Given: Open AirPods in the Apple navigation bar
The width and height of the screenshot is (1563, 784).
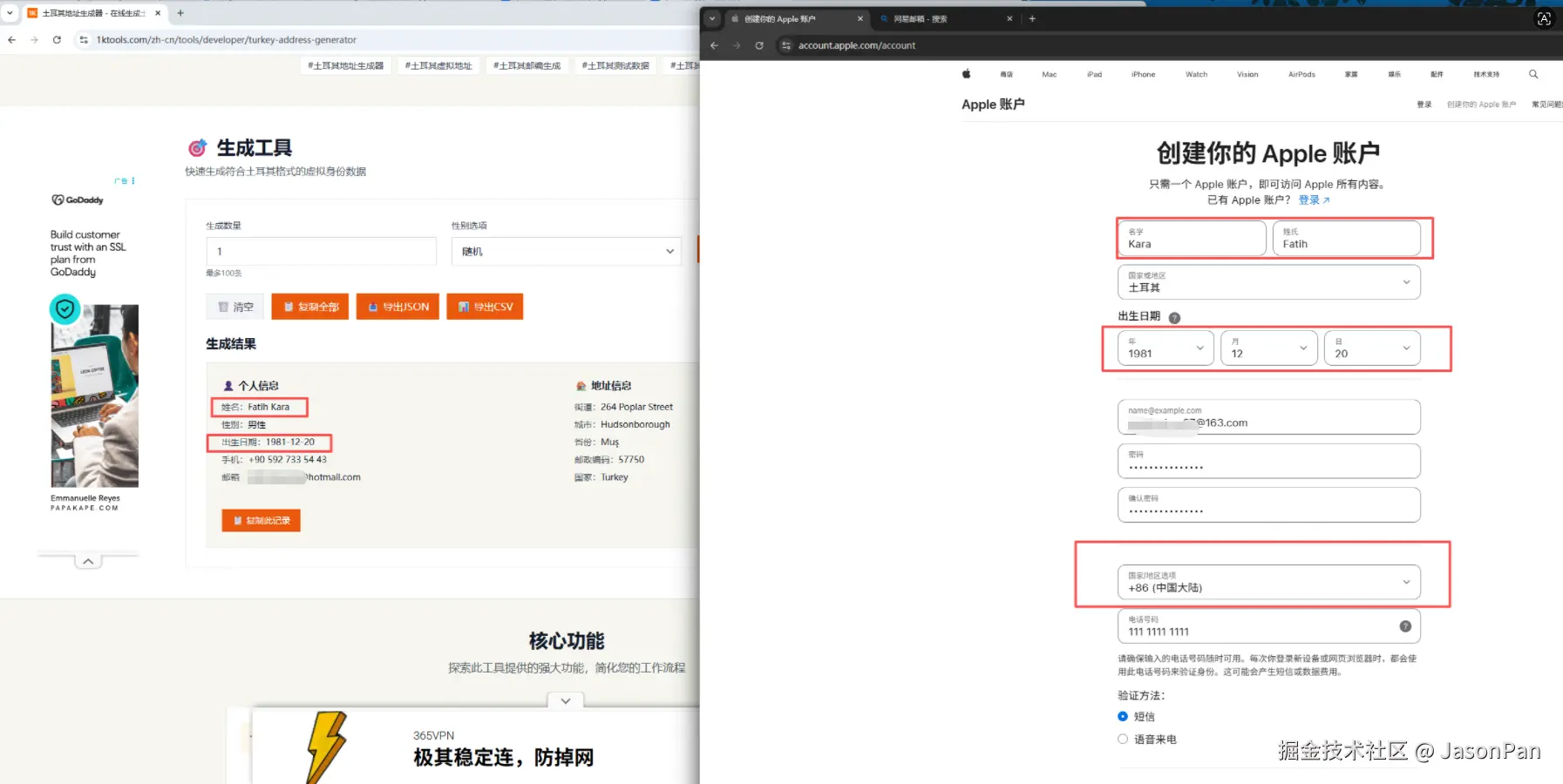Looking at the screenshot, I should tap(1301, 74).
